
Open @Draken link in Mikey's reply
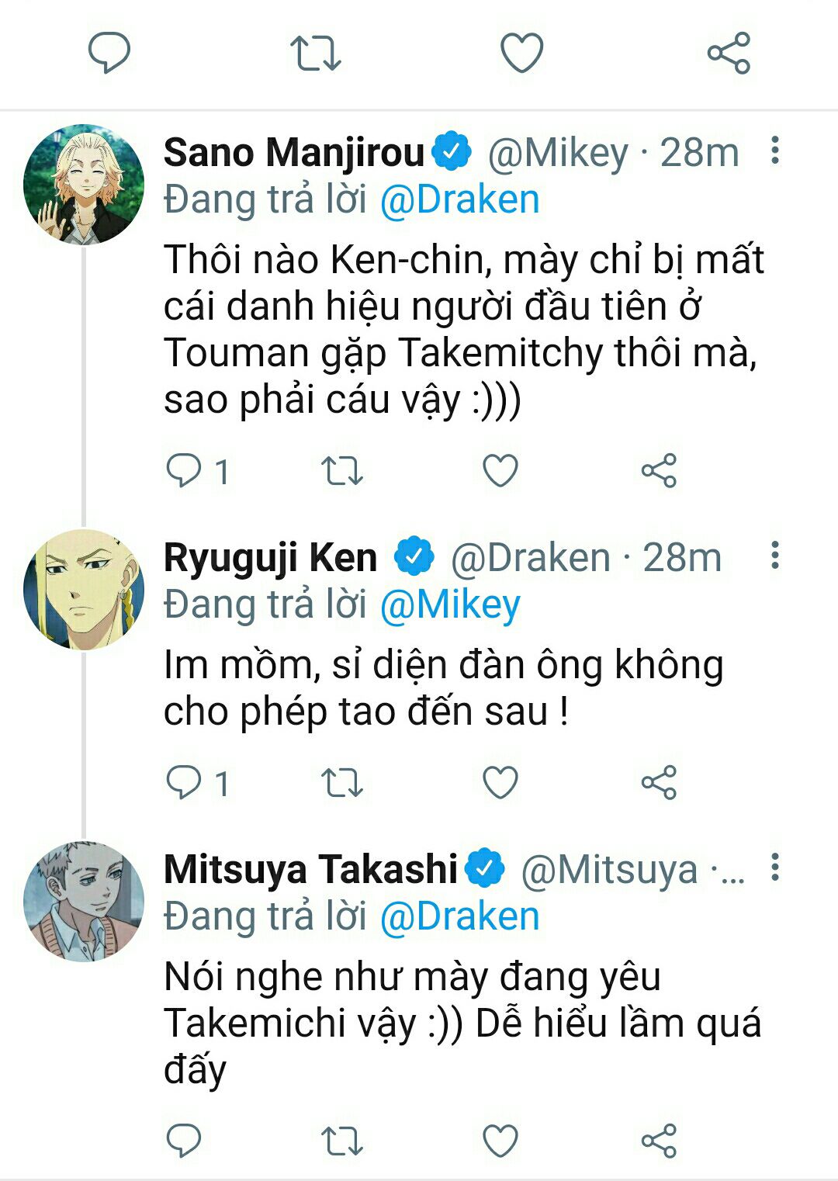click(x=459, y=200)
